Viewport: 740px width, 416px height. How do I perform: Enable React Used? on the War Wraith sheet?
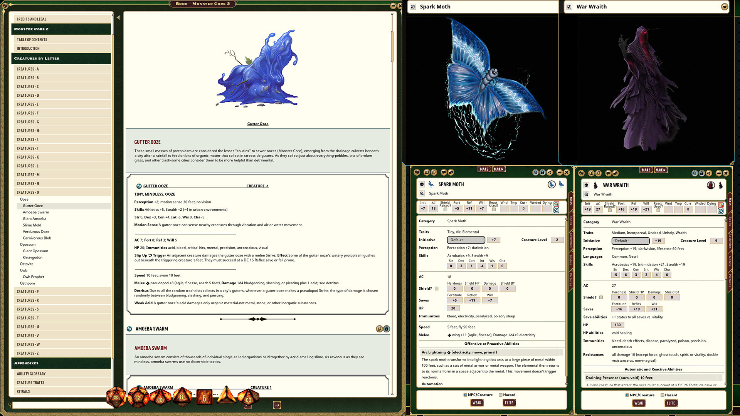659,210
